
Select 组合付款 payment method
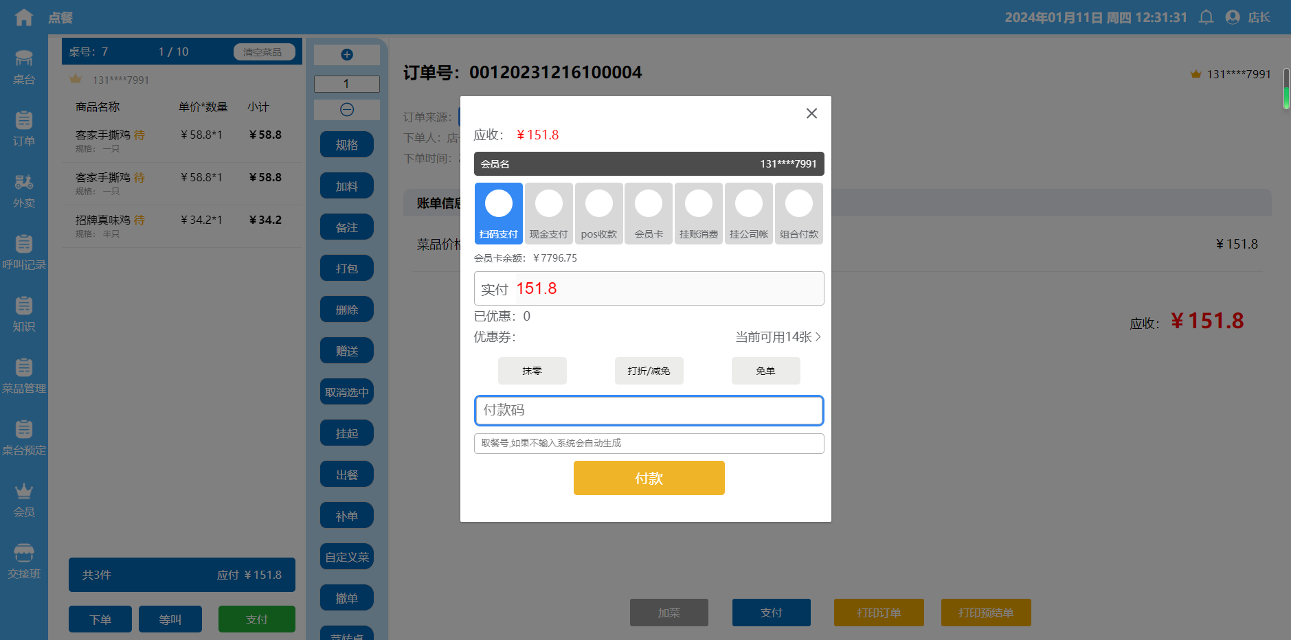point(799,214)
